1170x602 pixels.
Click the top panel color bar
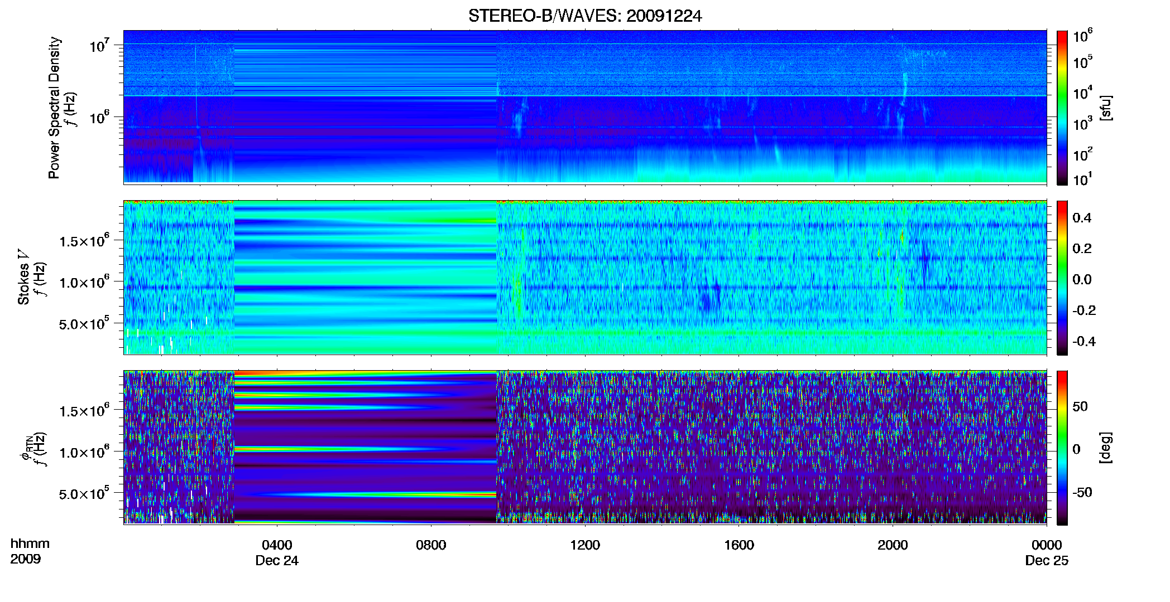tap(1062, 108)
